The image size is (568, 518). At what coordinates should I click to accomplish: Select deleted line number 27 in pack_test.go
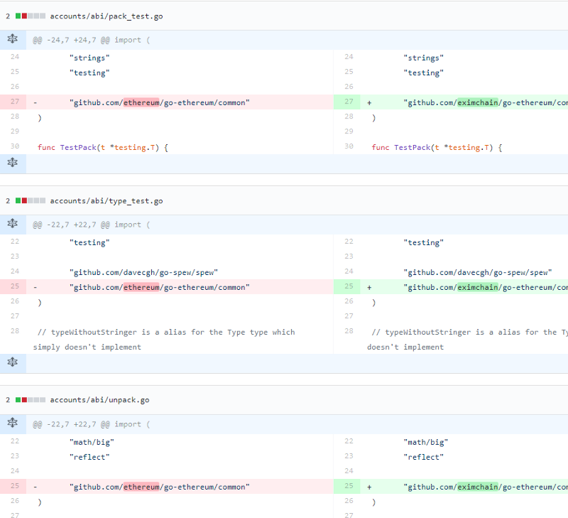pyautogui.click(x=14, y=102)
